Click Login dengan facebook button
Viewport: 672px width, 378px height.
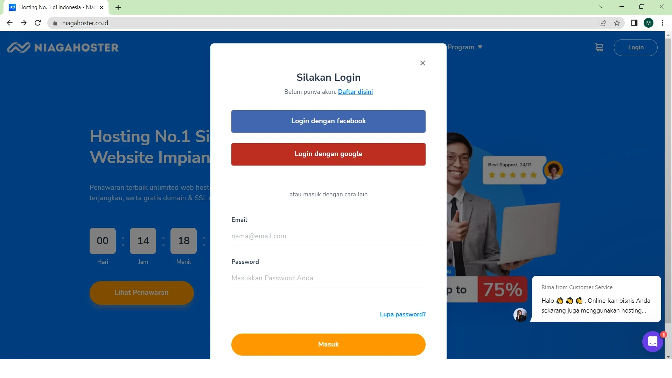pyautogui.click(x=328, y=121)
